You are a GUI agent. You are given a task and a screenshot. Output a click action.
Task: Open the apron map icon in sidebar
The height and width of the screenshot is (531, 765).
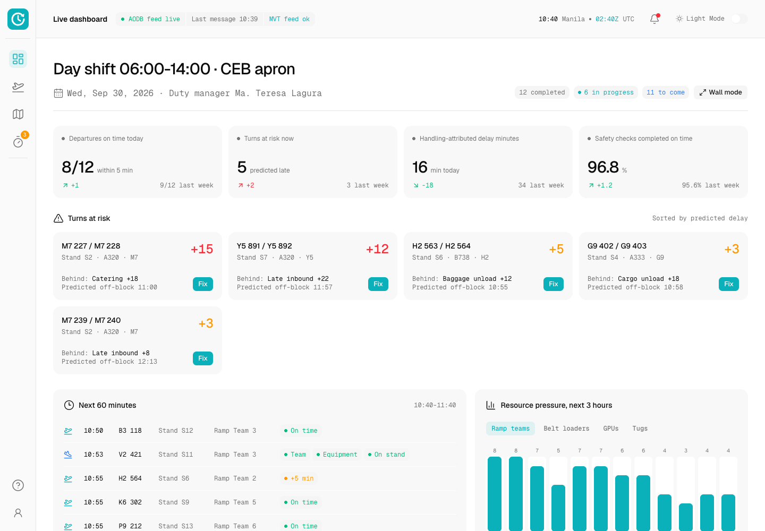18,114
